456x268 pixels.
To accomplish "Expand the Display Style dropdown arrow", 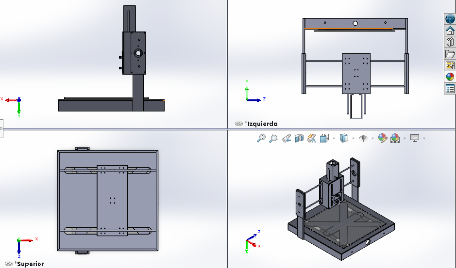I will (x=353, y=139).
